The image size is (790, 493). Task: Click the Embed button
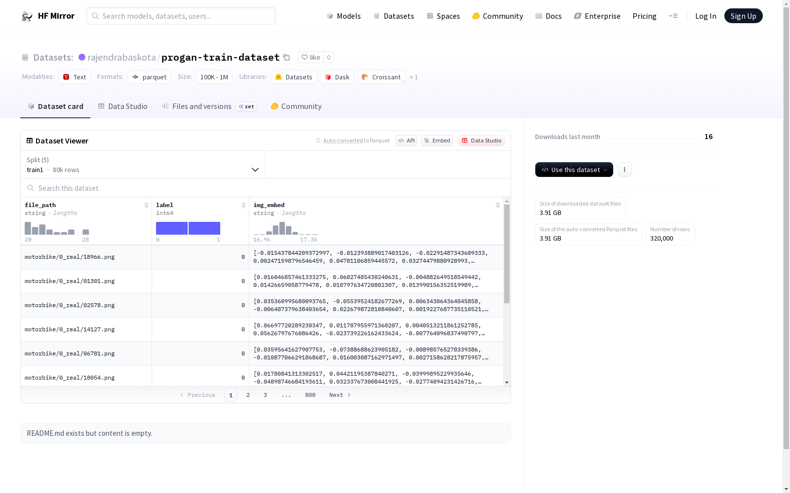tap(437, 141)
